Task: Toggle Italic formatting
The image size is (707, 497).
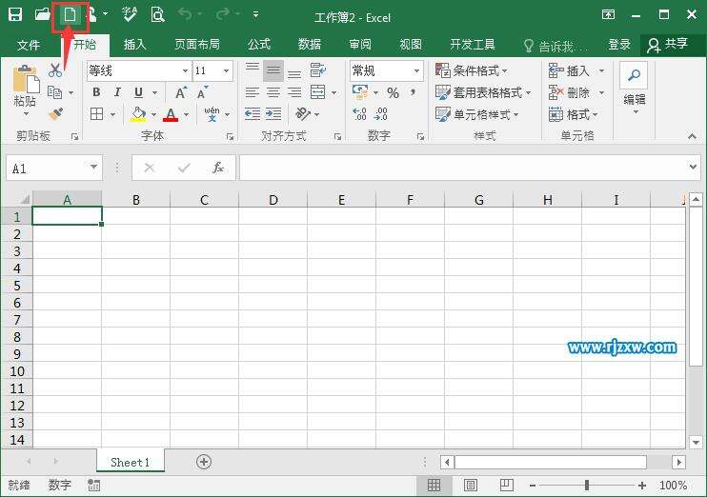Action: [x=117, y=92]
